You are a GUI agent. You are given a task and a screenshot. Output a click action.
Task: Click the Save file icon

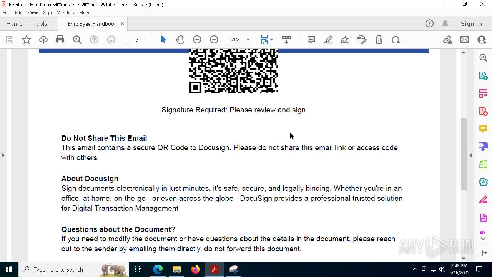point(10,40)
